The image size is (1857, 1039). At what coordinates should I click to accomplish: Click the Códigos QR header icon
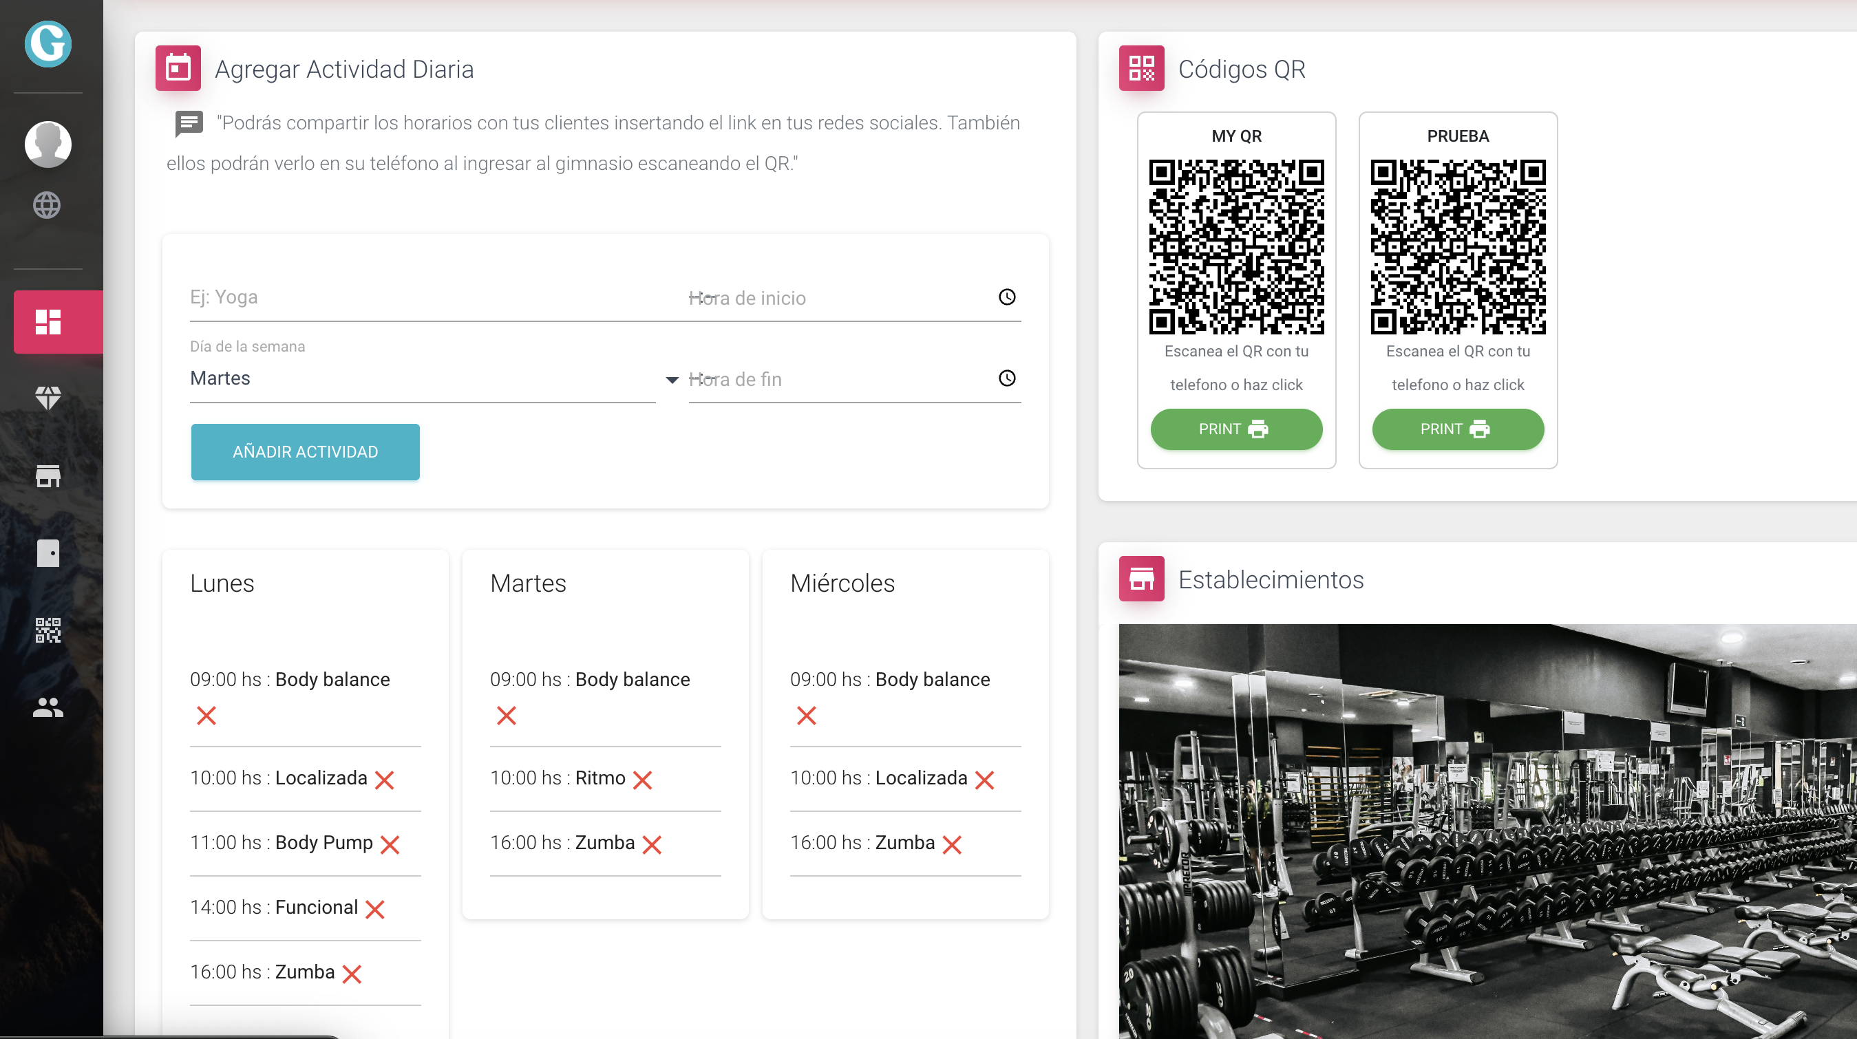tap(1141, 68)
